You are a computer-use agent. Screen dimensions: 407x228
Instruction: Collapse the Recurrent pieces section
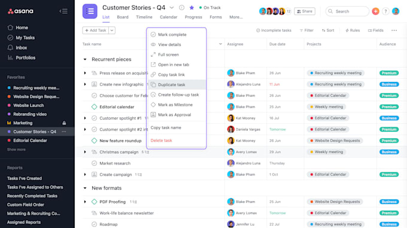coord(85,59)
